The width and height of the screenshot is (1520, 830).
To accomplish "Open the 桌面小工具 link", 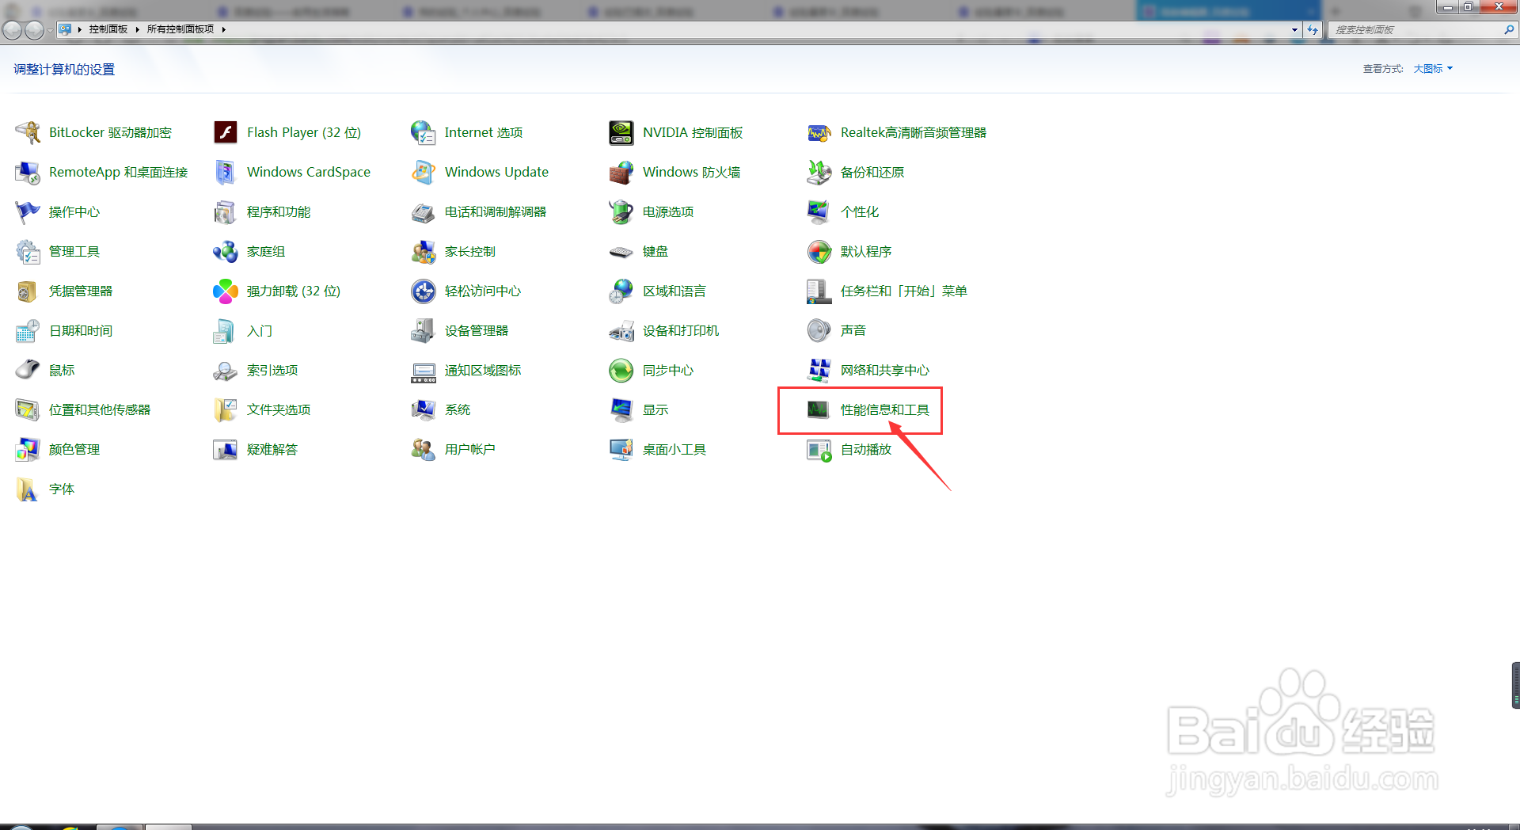I will [x=674, y=449].
